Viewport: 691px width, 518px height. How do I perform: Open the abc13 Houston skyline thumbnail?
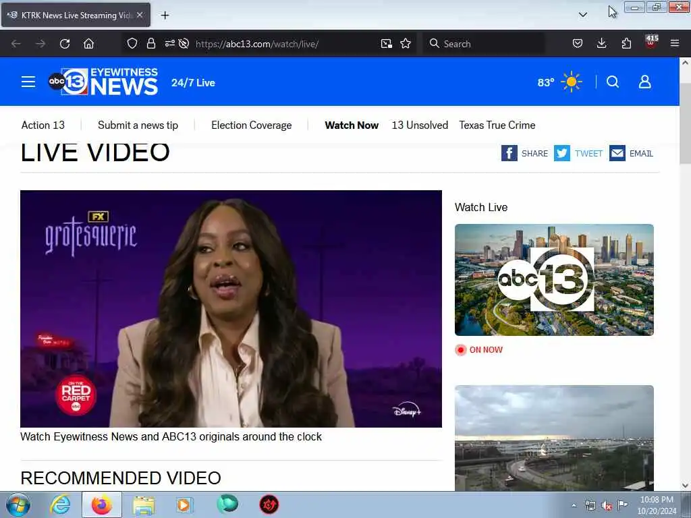(x=555, y=280)
